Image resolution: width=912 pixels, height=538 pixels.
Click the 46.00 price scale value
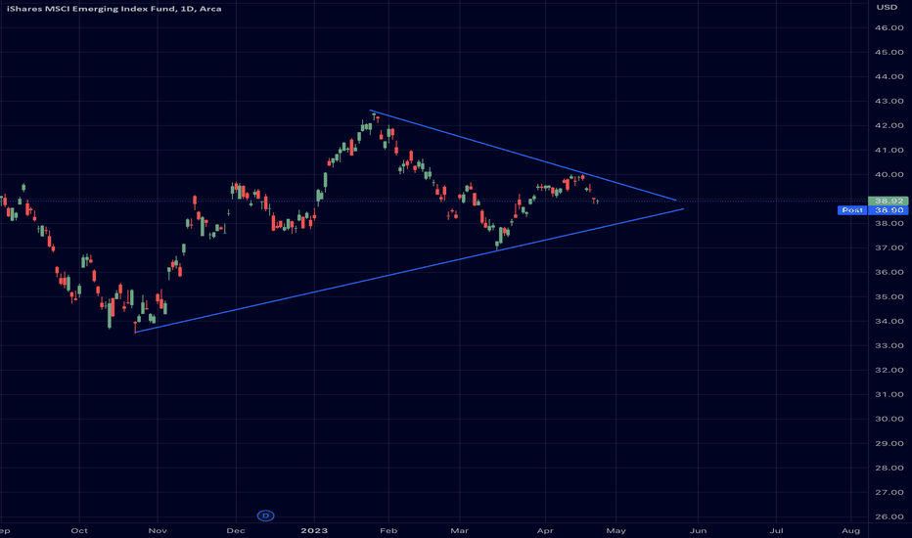(889, 27)
